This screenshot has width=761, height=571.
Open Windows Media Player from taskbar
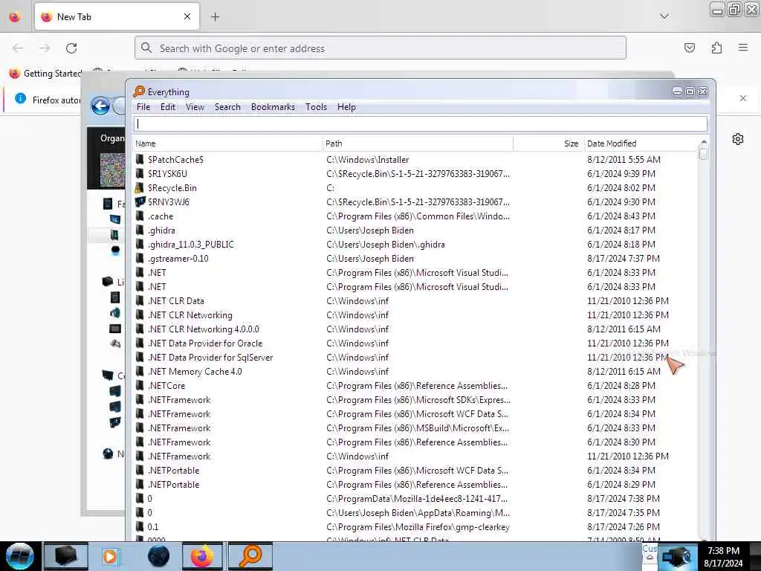click(x=110, y=556)
